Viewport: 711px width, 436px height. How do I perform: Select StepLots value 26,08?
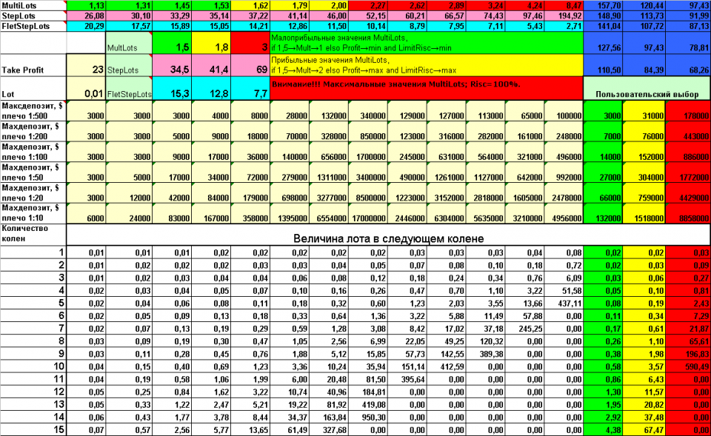86,16
